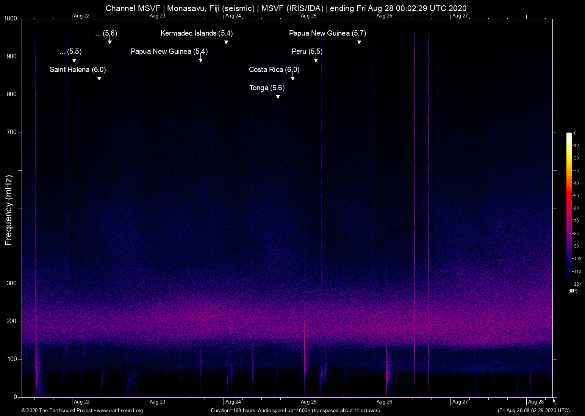This screenshot has height=416, width=585.
Task: Click the Saint Helena (6.0) event label
Action: click(78, 70)
